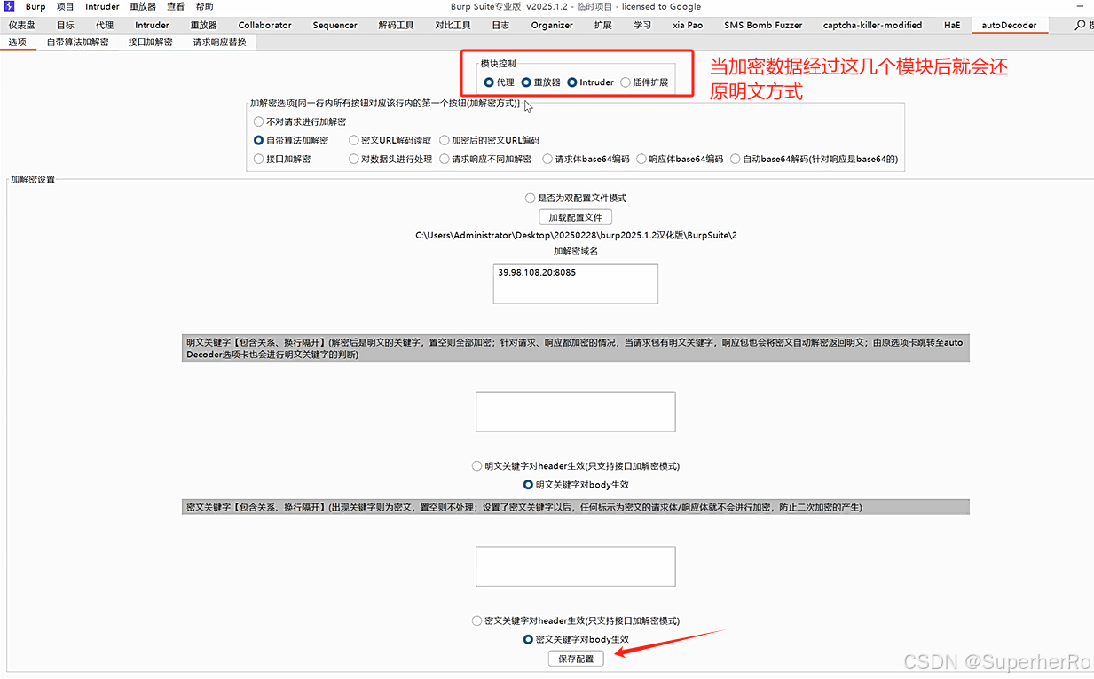Click the search magnifier icon

click(1080, 25)
